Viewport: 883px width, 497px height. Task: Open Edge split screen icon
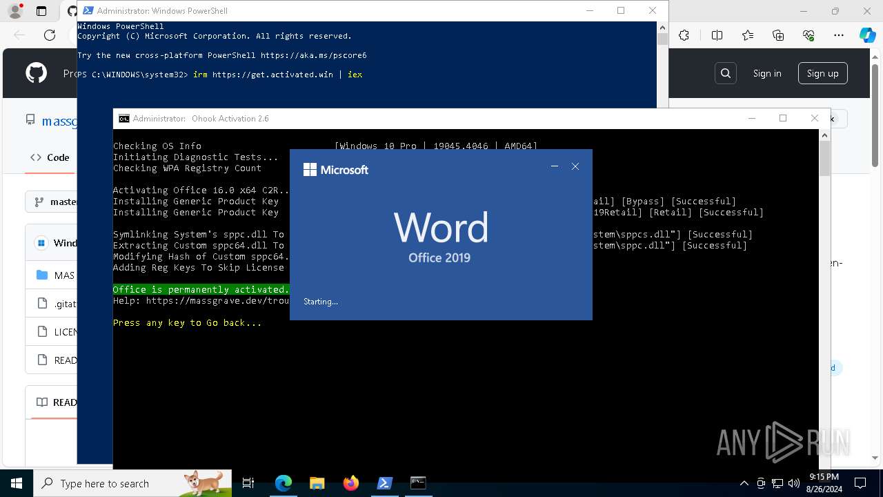click(x=717, y=35)
